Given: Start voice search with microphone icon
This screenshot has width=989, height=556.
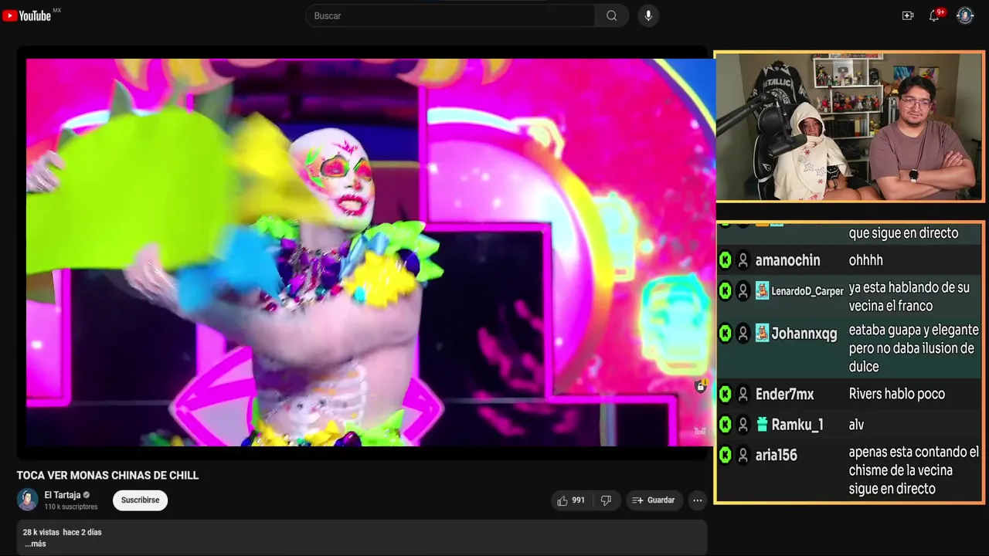Looking at the screenshot, I should (648, 15).
